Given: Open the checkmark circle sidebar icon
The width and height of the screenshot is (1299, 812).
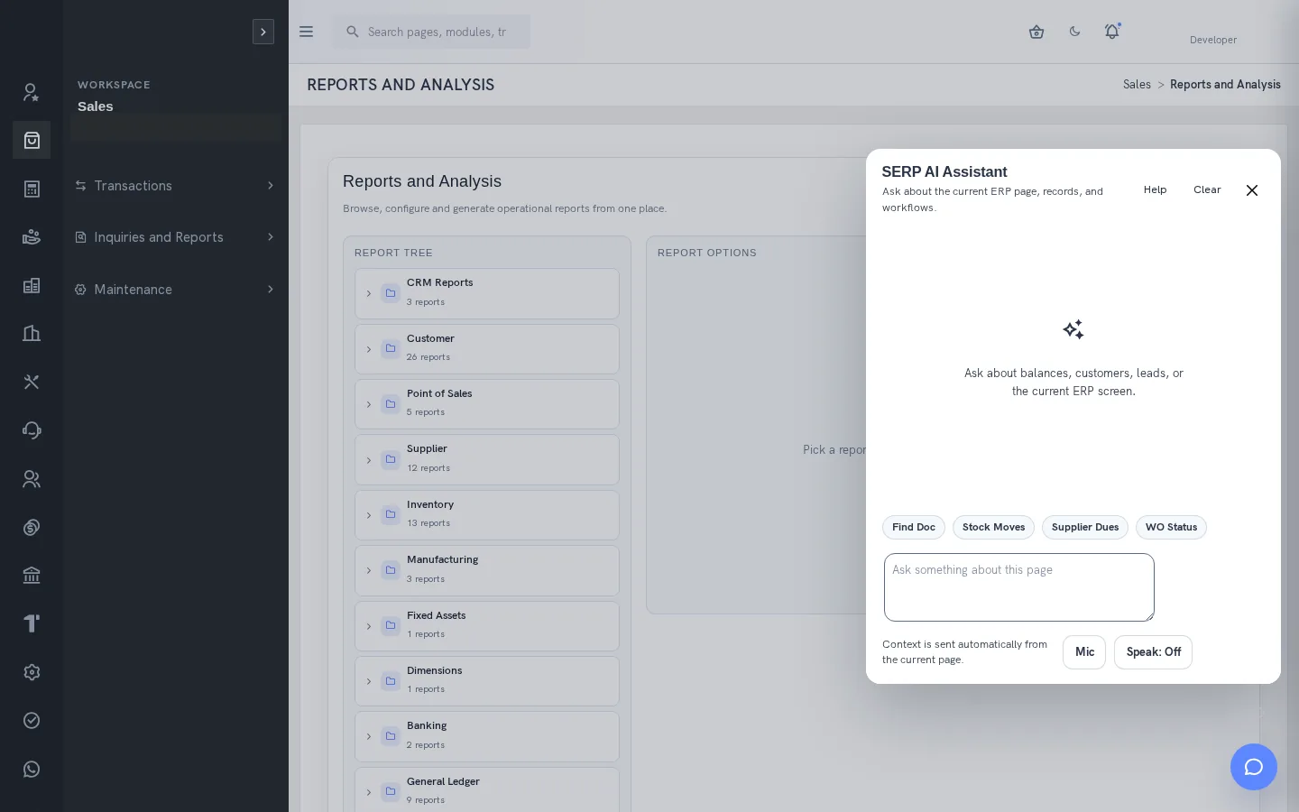Looking at the screenshot, I should (x=32, y=720).
